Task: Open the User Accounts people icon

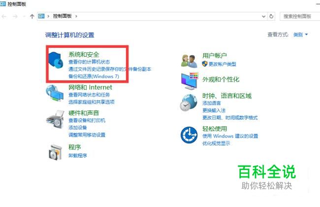Action: tap(189, 61)
